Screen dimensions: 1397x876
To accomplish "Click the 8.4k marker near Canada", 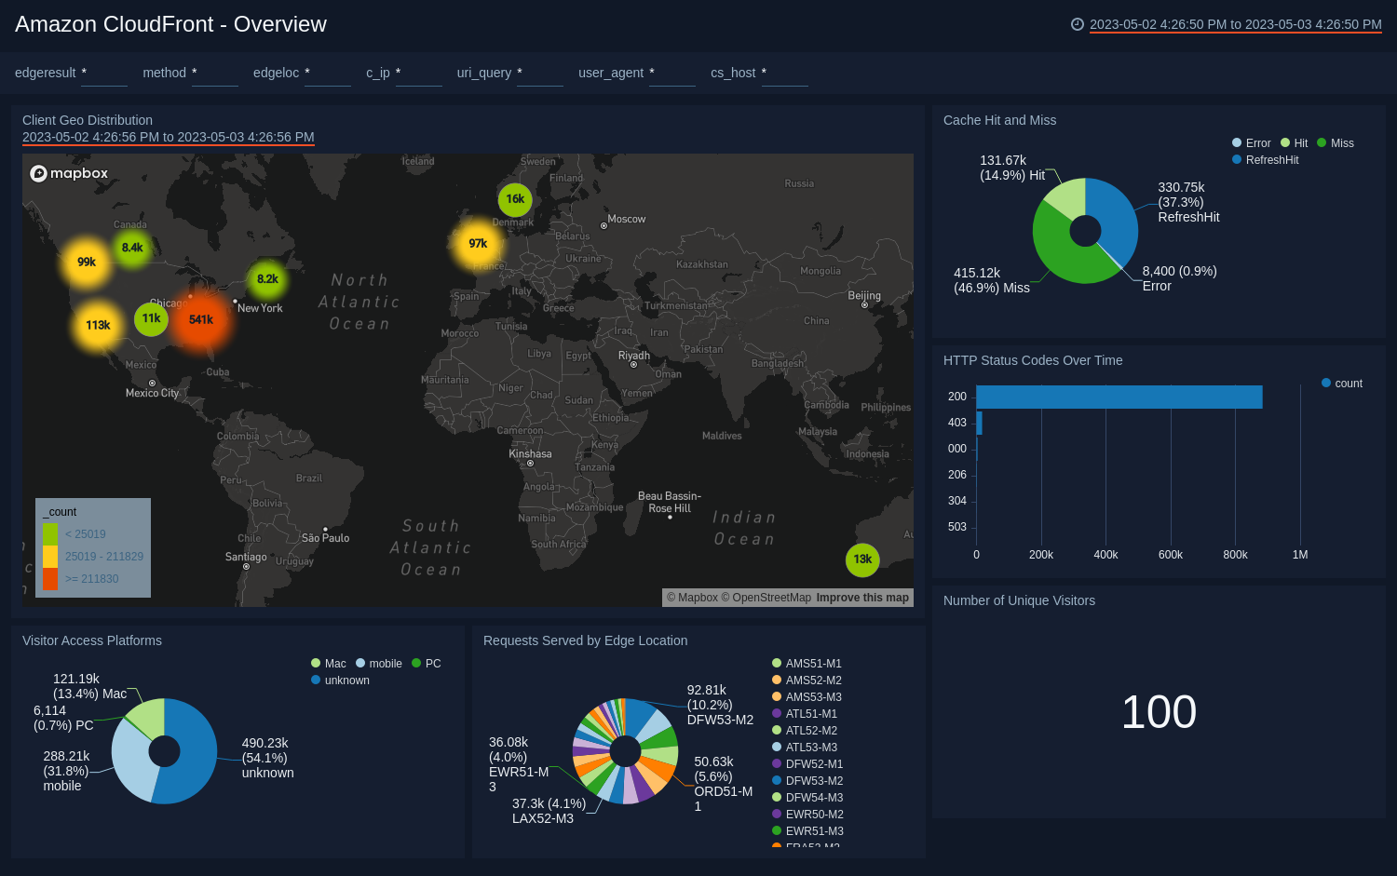I will [x=131, y=248].
